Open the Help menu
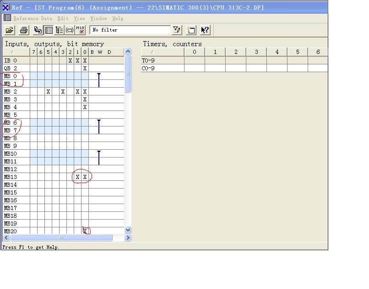Image resolution: width=369 pixels, height=289 pixels. [x=118, y=18]
